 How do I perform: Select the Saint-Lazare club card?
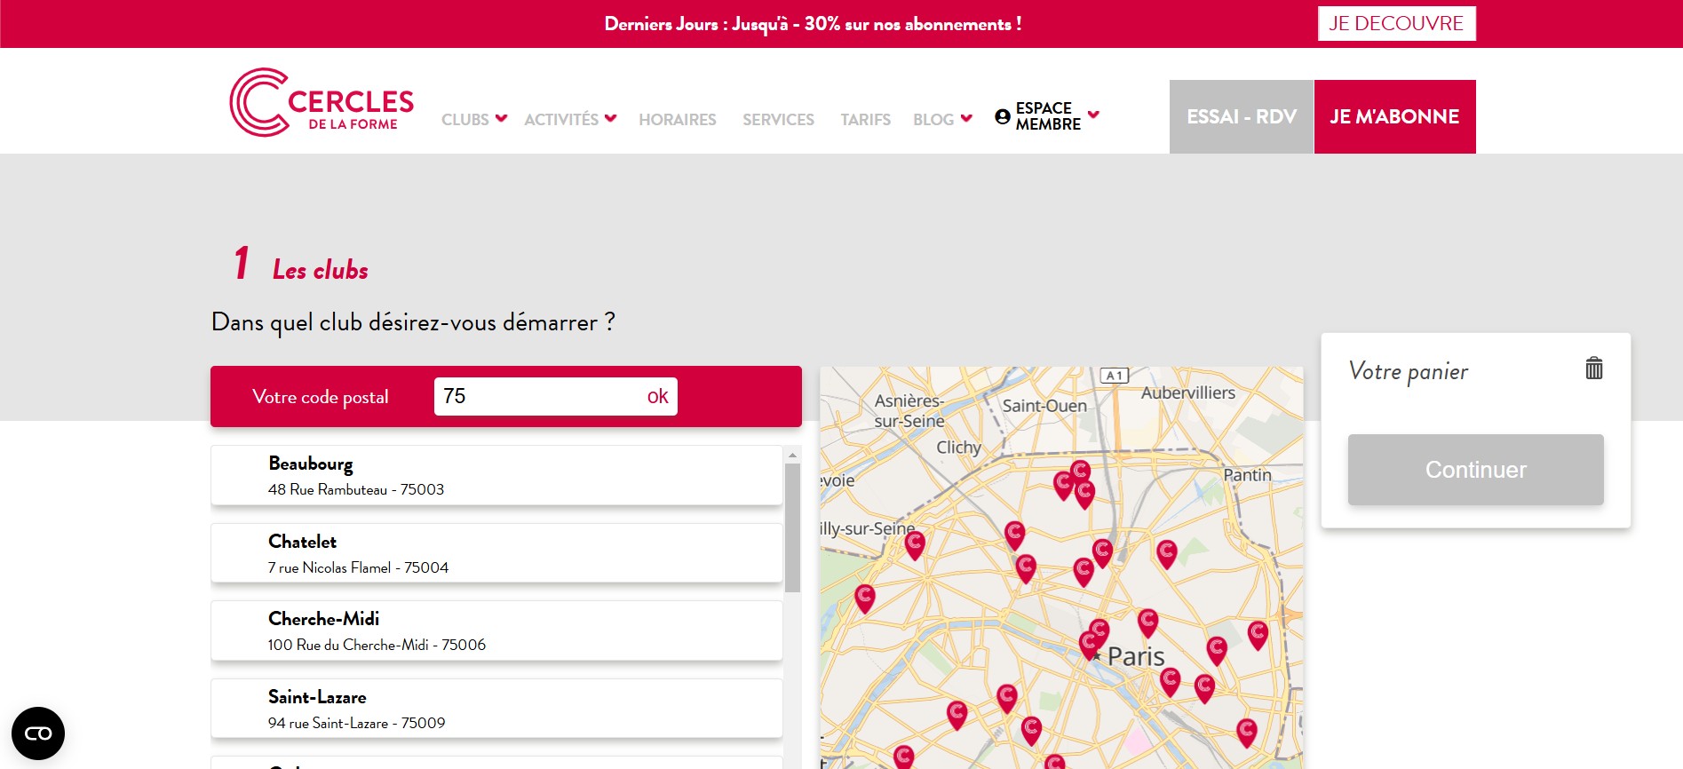496,709
